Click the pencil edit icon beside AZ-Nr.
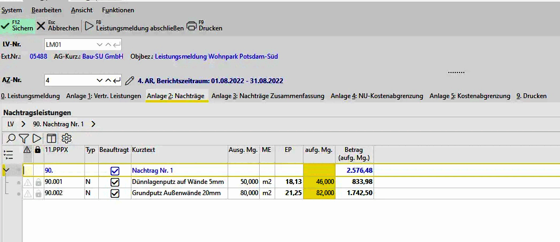 click(x=129, y=80)
